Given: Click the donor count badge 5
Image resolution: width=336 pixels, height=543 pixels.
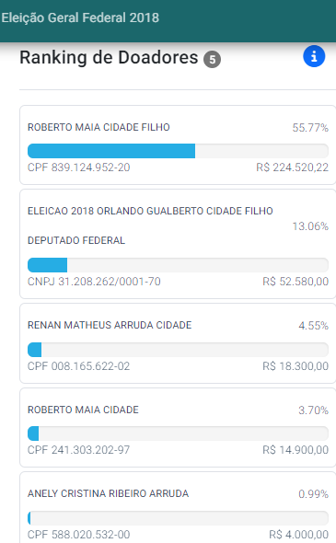Looking at the screenshot, I should pyautogui.click(x=212, y=60).
